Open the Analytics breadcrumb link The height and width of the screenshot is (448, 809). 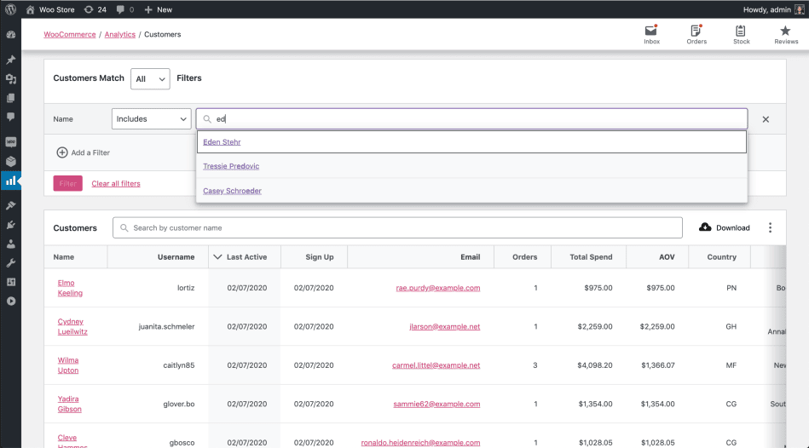click(120, 35)
